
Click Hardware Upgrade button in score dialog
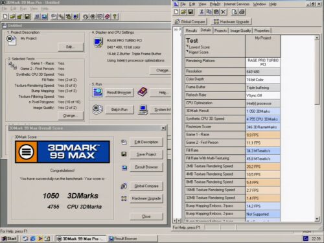pos(146,198)
